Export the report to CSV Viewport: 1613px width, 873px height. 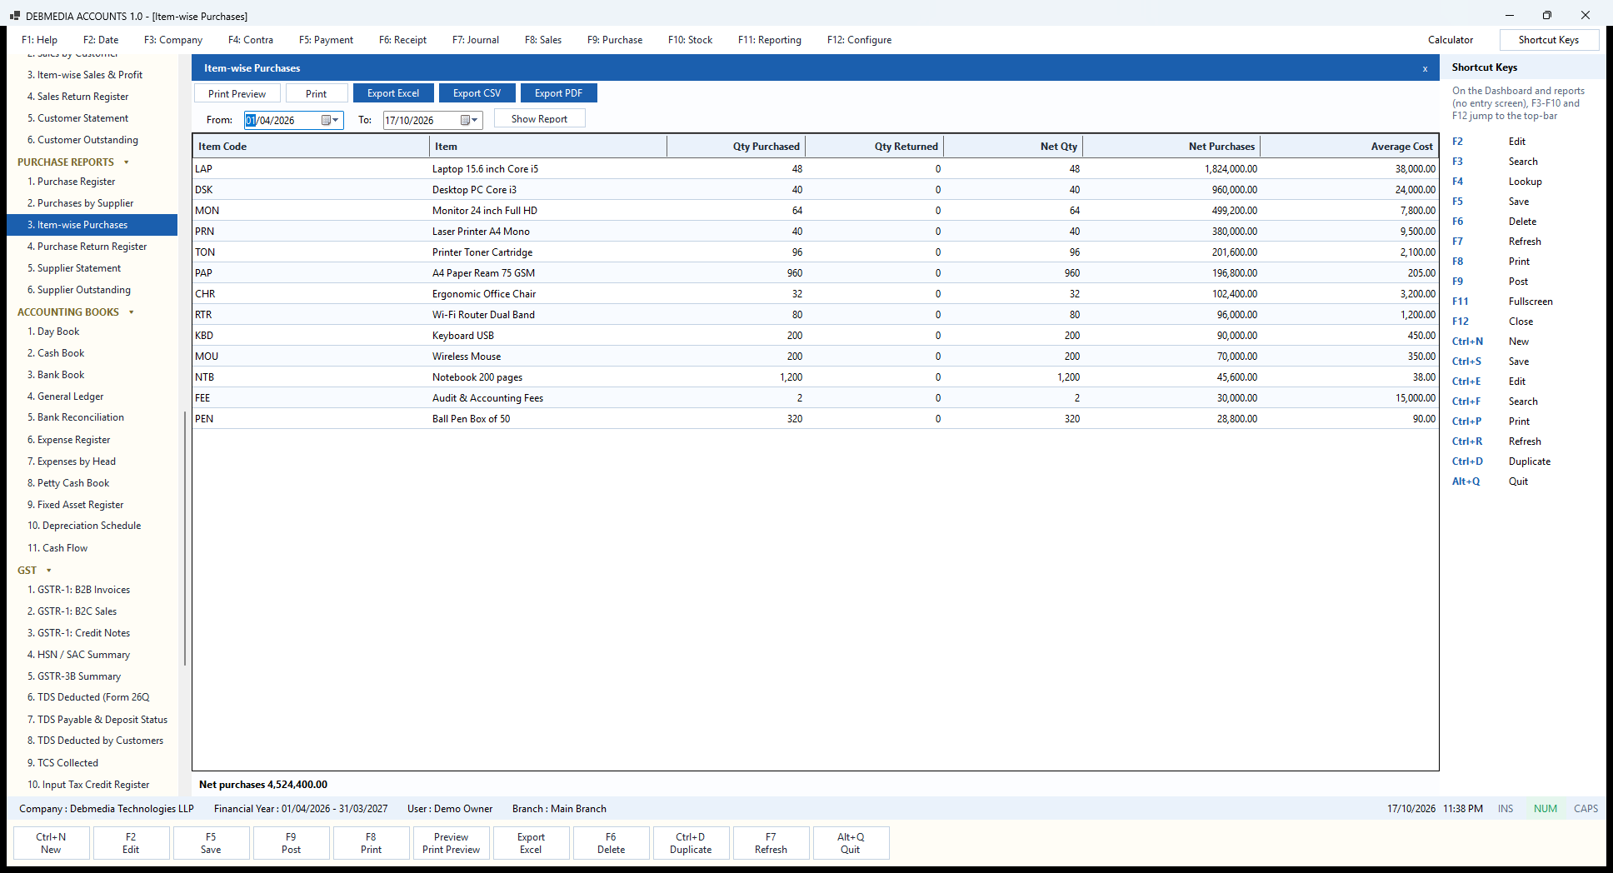[x=477, y=93]
